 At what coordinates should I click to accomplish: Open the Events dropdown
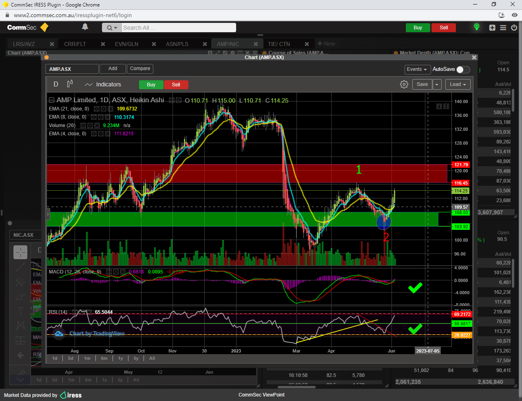417,69
